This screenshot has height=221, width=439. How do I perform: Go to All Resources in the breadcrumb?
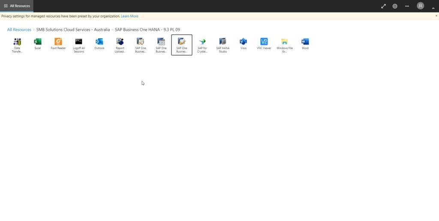click(19, 29)
